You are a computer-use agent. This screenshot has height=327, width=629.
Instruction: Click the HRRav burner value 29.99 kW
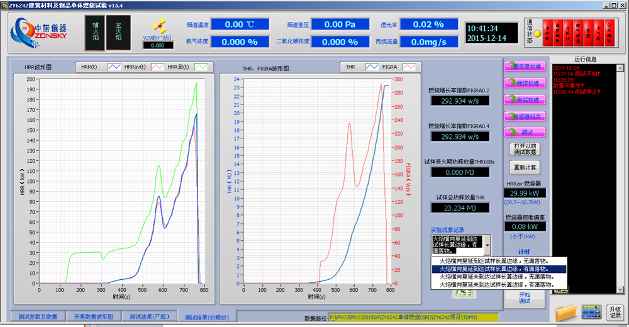525,193
